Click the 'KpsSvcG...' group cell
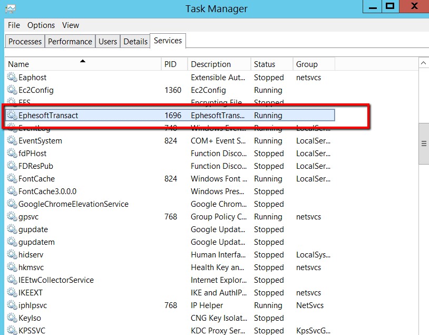This screenshot has height=335, width=429. tap(313, 331)
